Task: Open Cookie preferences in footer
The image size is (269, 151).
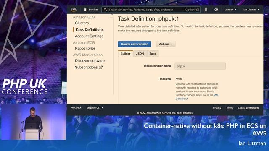Action: click(x=248, y=108)
